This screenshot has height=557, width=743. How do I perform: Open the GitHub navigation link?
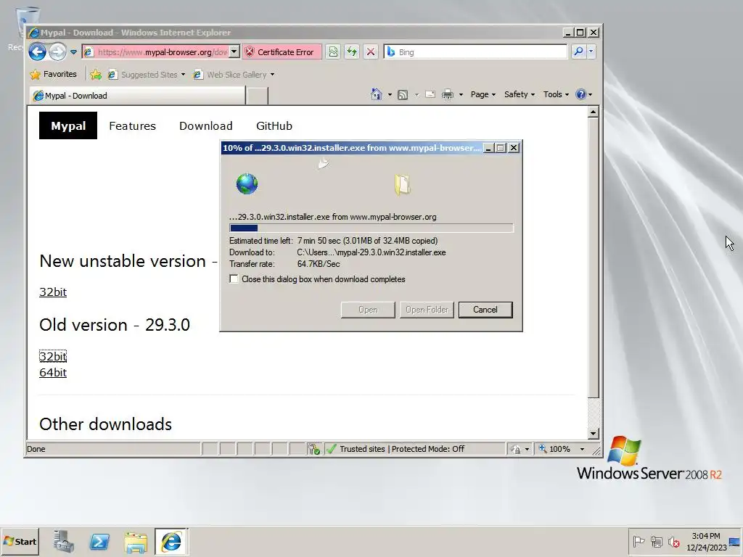click(274, 126)
